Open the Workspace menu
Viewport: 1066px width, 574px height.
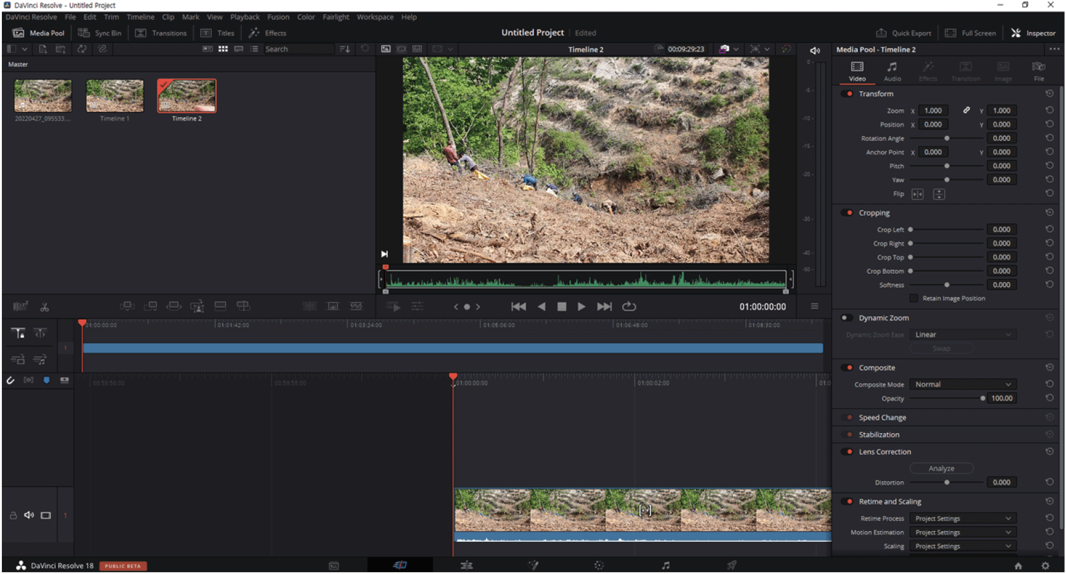point(375,17)
